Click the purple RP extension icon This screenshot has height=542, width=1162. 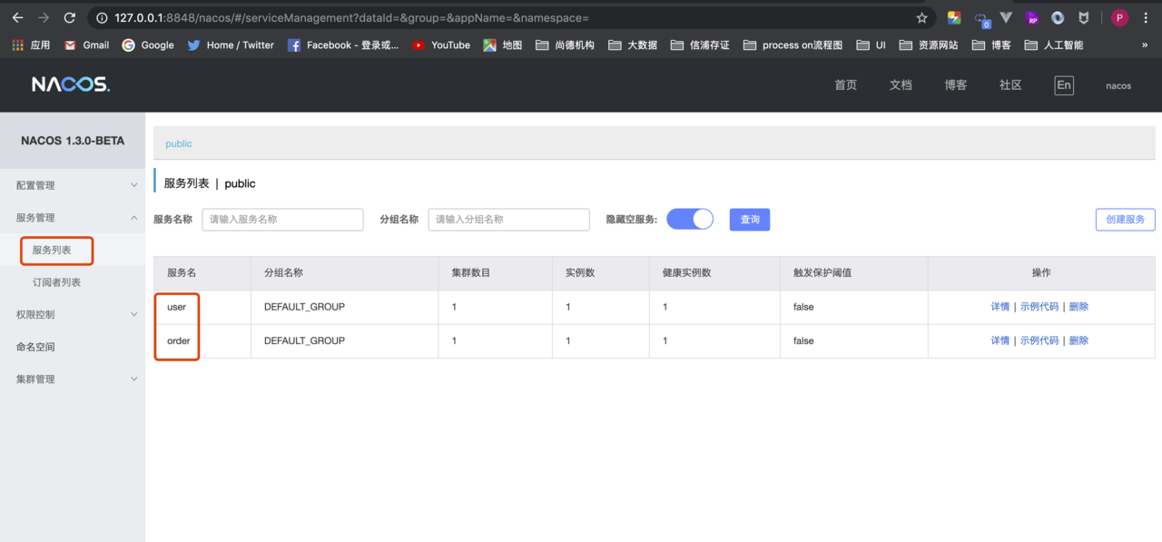tap(1031, 17)
